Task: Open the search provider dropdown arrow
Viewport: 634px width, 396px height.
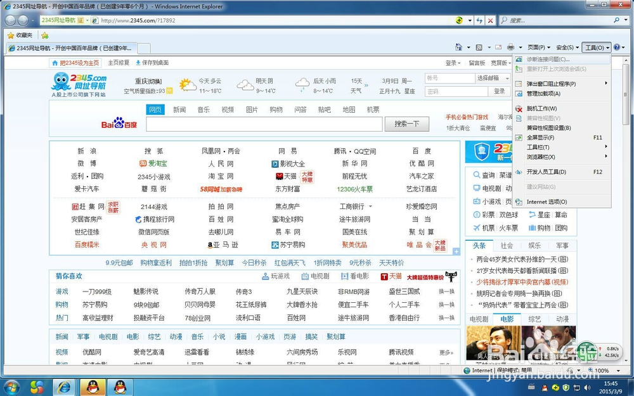Action: (x=626, y=20)
